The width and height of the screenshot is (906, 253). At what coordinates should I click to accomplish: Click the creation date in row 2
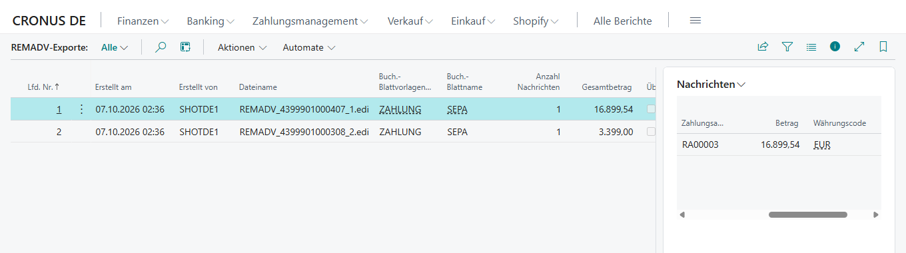pyautogui.click(x=130, y=132)
